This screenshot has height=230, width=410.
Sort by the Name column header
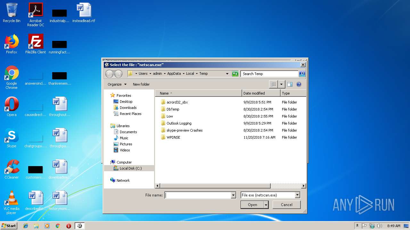coord(198,93)
